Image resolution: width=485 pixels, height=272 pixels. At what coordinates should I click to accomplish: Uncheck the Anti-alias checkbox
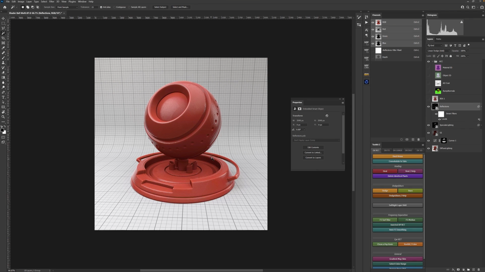[101, 7]
